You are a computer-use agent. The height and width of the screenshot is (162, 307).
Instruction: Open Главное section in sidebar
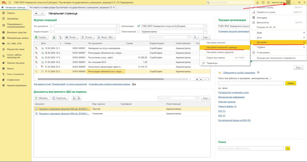click(x=11, y=13)
